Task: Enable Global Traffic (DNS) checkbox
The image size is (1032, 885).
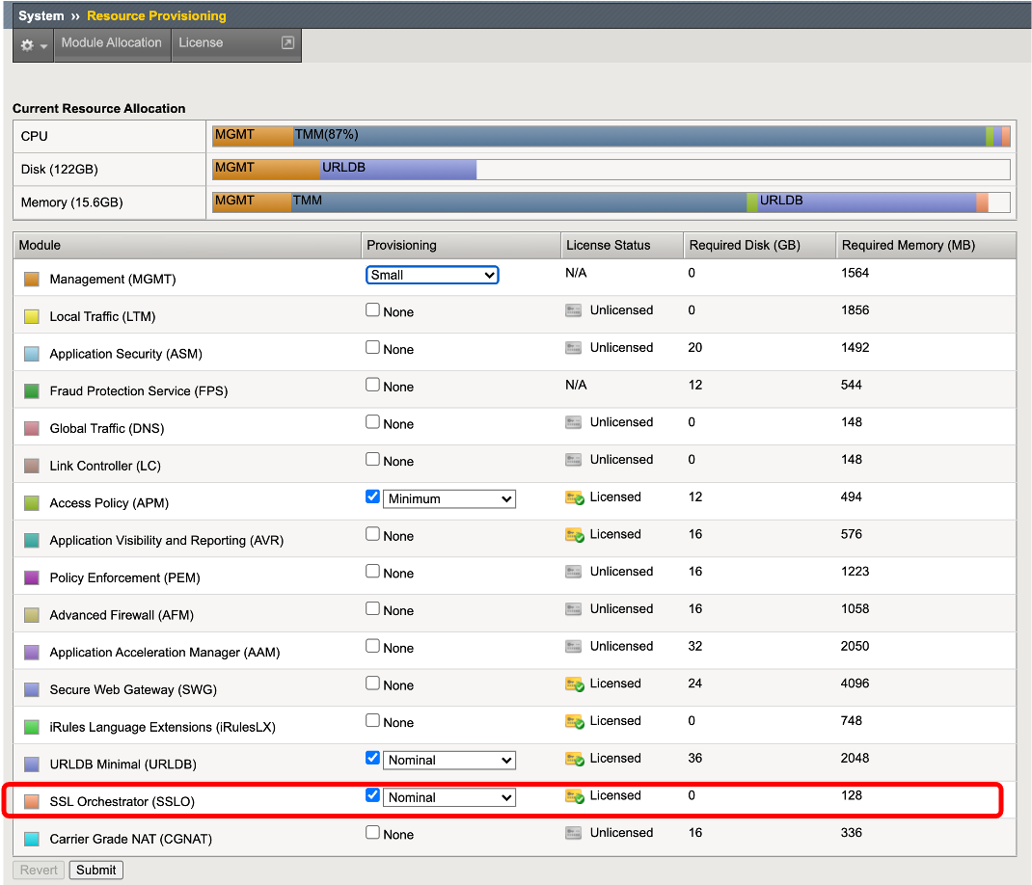Action: pos(372,422)
